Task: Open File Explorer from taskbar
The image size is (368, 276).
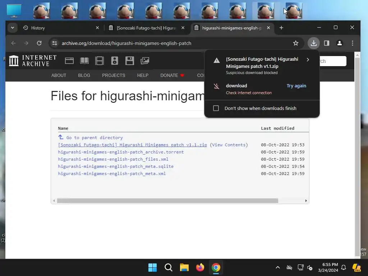Action: point(184,267)
